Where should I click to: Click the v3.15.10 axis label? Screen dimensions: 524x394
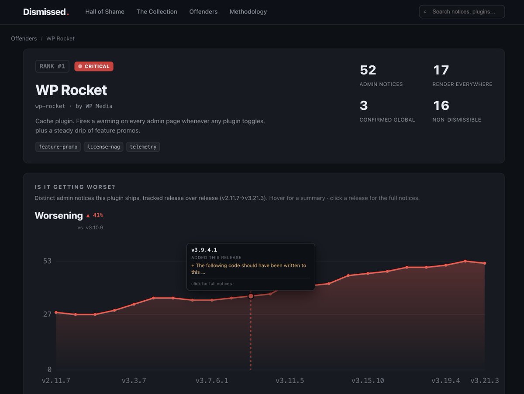tap(368, 380)
